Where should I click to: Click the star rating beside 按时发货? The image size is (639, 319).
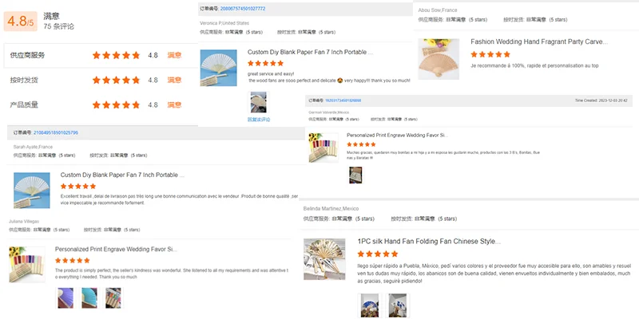116,81
